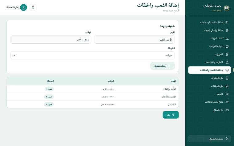Click the الوقت input field
Image resolution: width=234 pixels, height=146 pixels.
pos(51,40)
